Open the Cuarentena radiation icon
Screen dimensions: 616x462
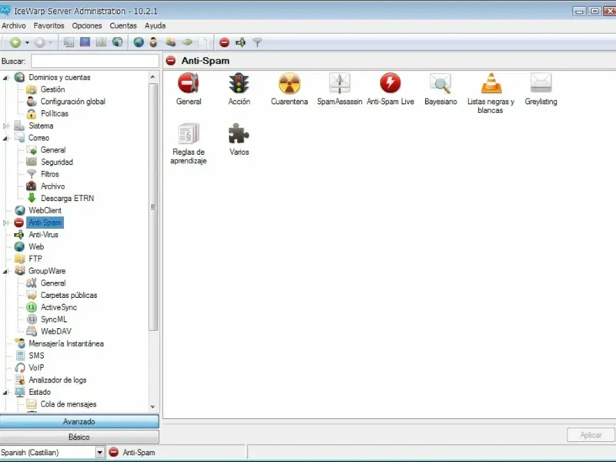pos(290,89)
